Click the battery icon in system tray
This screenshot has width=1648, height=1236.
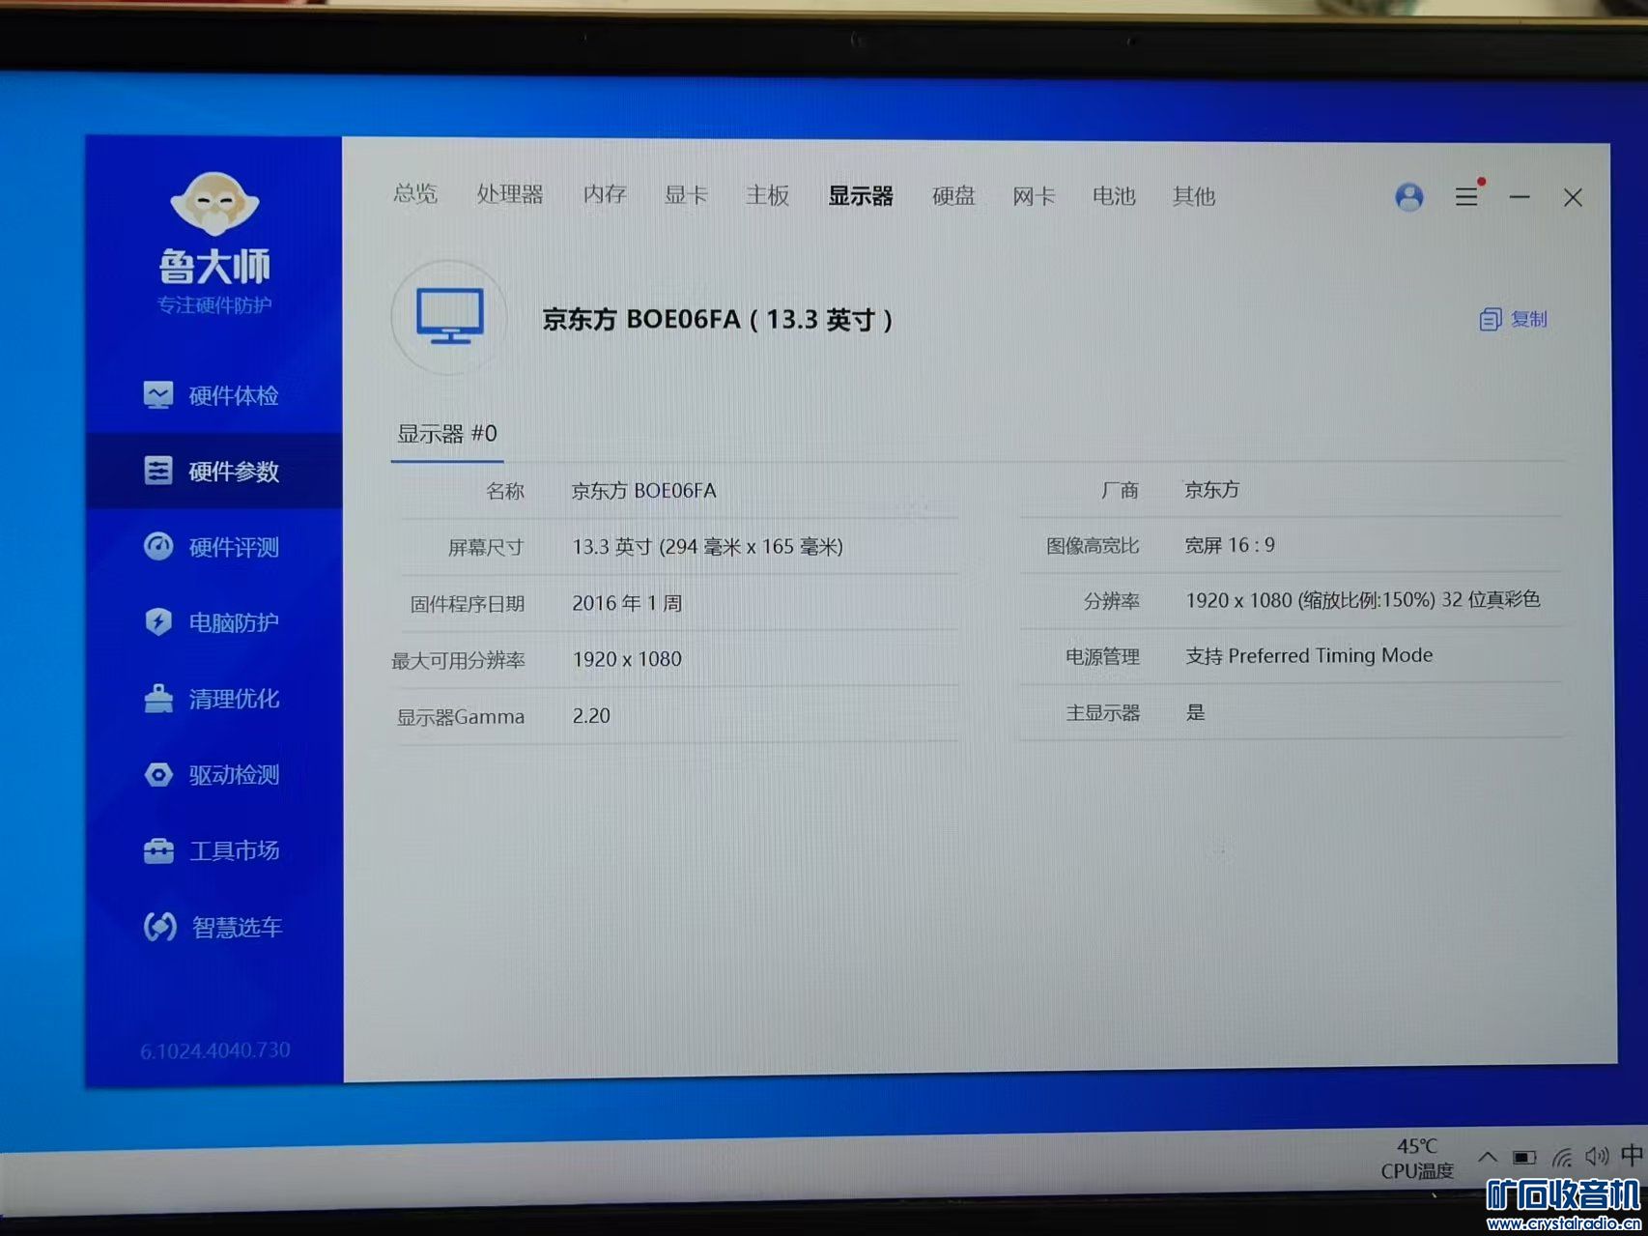tap(1524, 1158)
